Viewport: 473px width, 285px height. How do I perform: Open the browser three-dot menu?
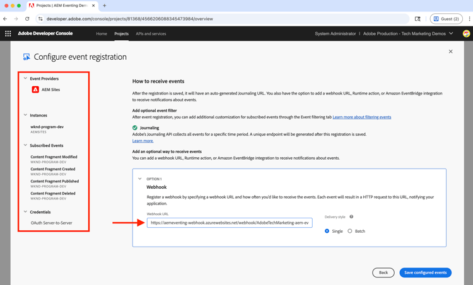tap(469, 19)
